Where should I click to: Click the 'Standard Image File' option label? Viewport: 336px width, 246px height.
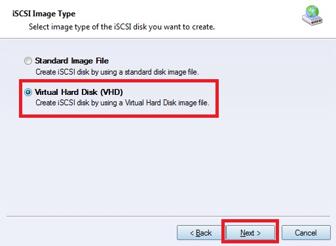(71, 61)
